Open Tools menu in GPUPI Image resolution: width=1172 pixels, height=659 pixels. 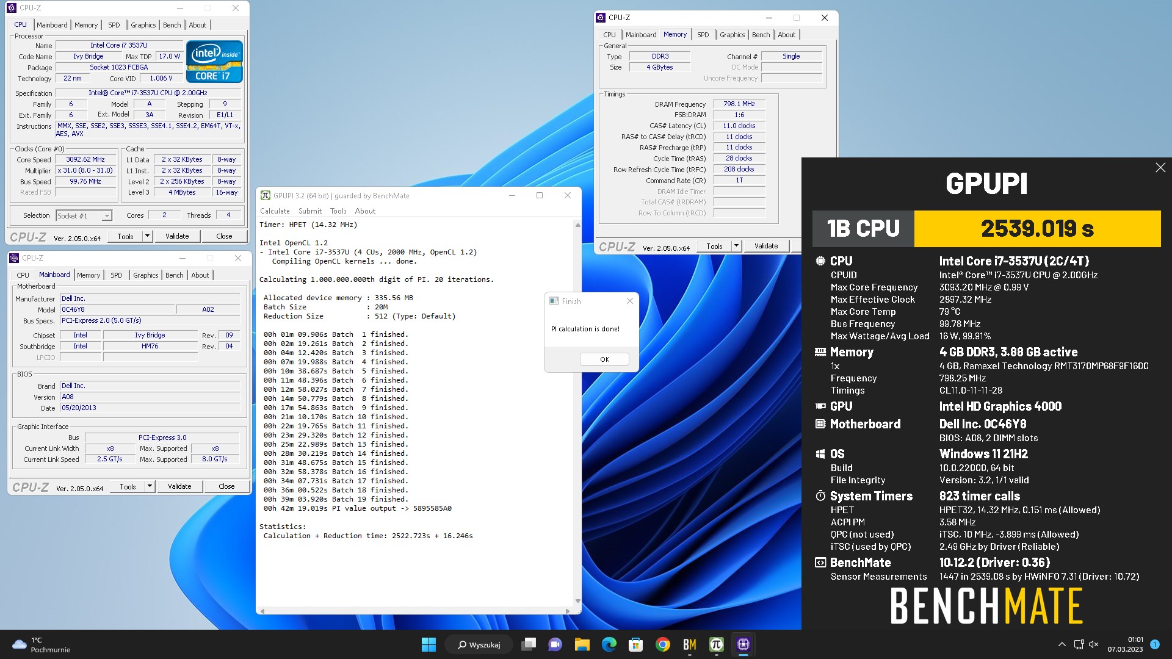click(338, 211)
